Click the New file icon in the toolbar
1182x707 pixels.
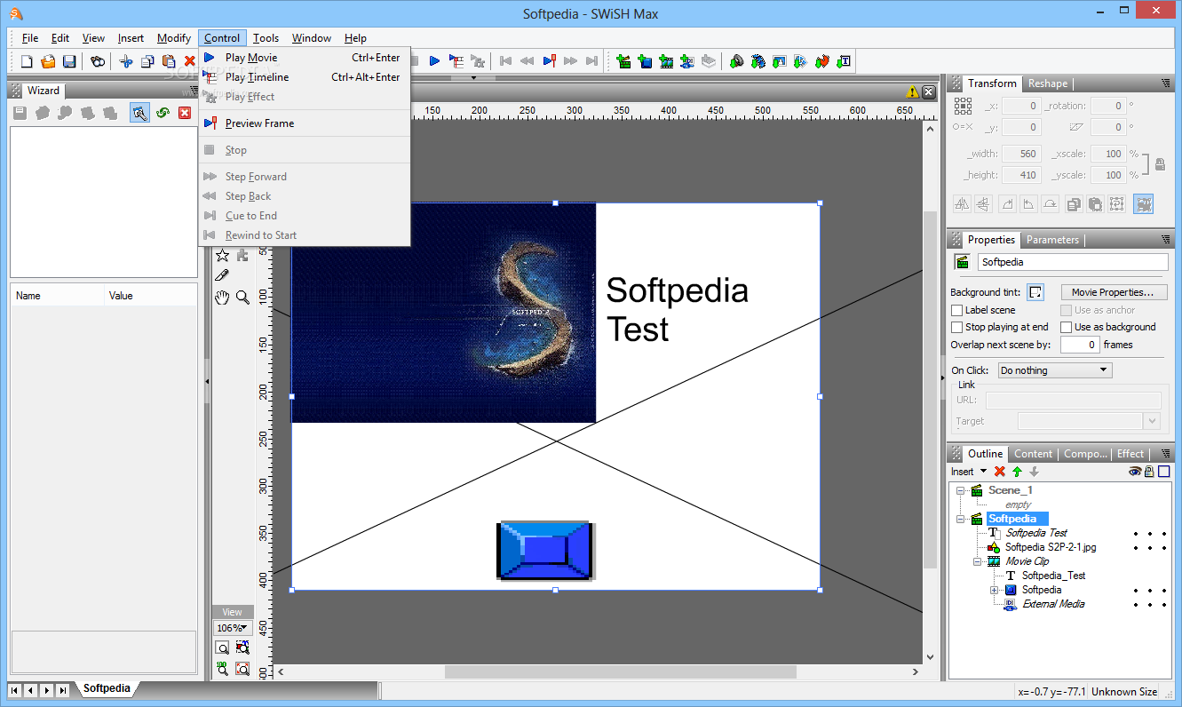point(27,61)
